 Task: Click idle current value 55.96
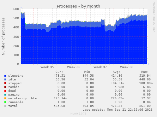tap(60, 79)
